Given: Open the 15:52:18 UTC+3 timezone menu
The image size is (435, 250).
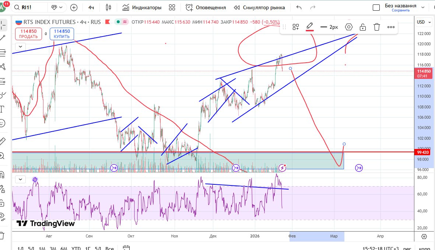Looking at the screenshot, I should (380, 248).
